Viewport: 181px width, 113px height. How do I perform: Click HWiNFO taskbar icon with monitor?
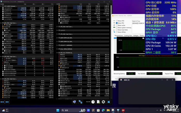[x=118, y=110]
